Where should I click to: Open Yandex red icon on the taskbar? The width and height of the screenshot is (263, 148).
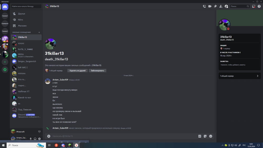tap(56, 145)
